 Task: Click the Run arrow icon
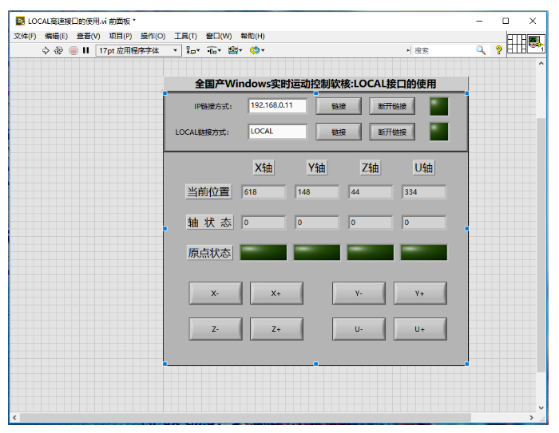(x=46, y=50)
